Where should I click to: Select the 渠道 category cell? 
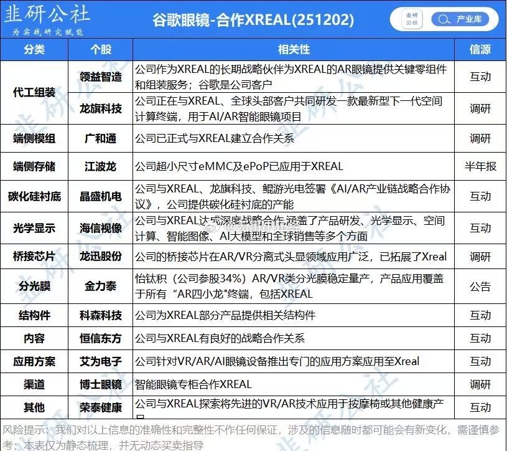click(x=34, y=384)
